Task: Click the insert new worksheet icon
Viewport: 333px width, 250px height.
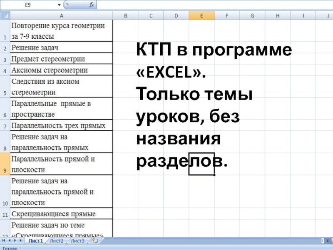Action: [x=95, y=240]
